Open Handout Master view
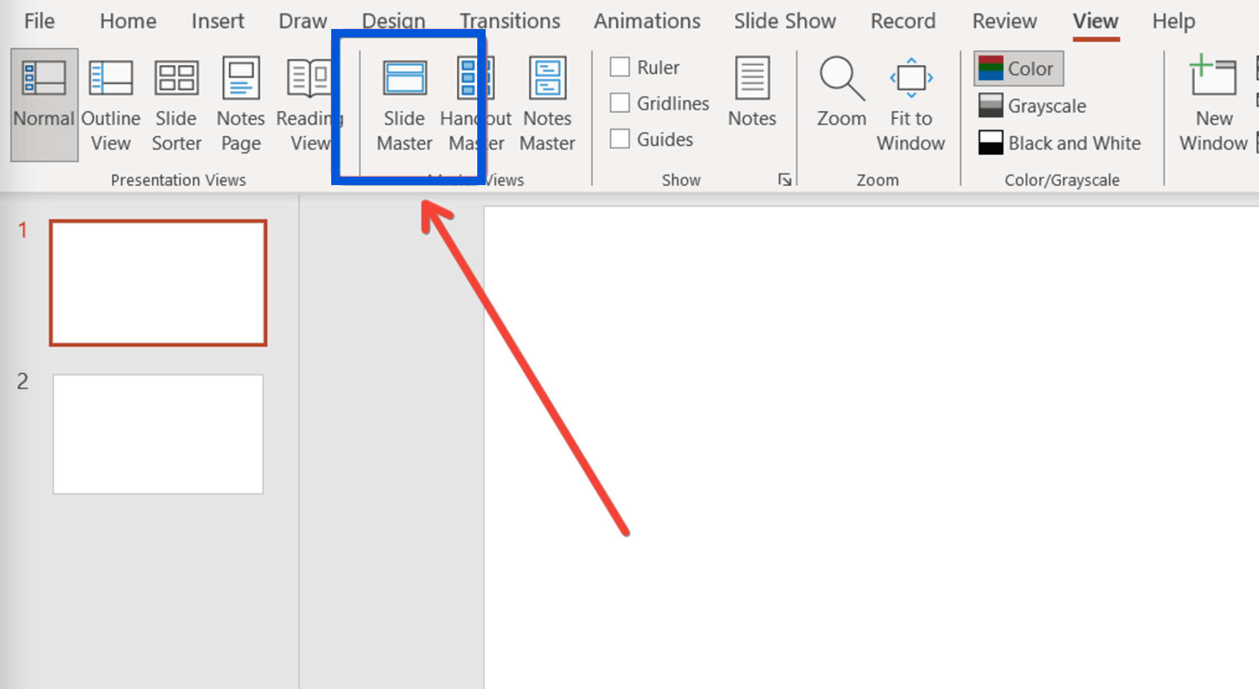Viewport: 1259px width, 689px height. 476,105
